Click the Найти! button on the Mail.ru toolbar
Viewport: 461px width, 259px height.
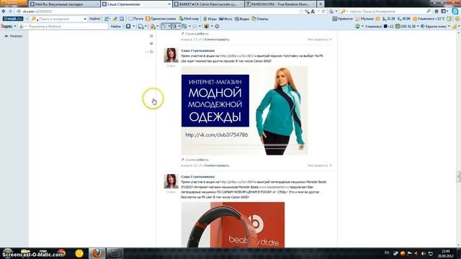pos(94,19)
